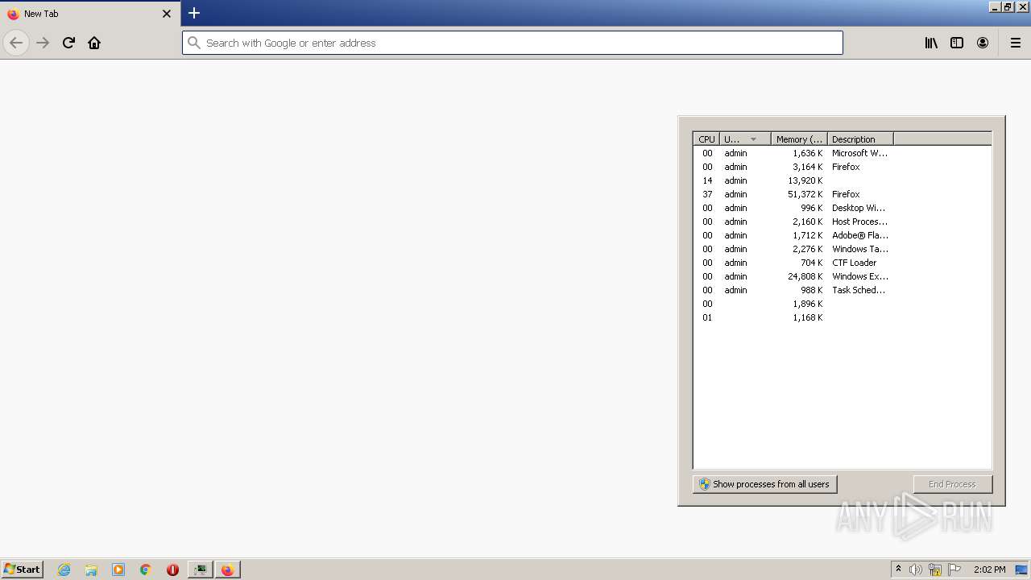This screenshot has height=580, width=1031.
Task: Close the New Tab tab
Action: tap(167, 14)
